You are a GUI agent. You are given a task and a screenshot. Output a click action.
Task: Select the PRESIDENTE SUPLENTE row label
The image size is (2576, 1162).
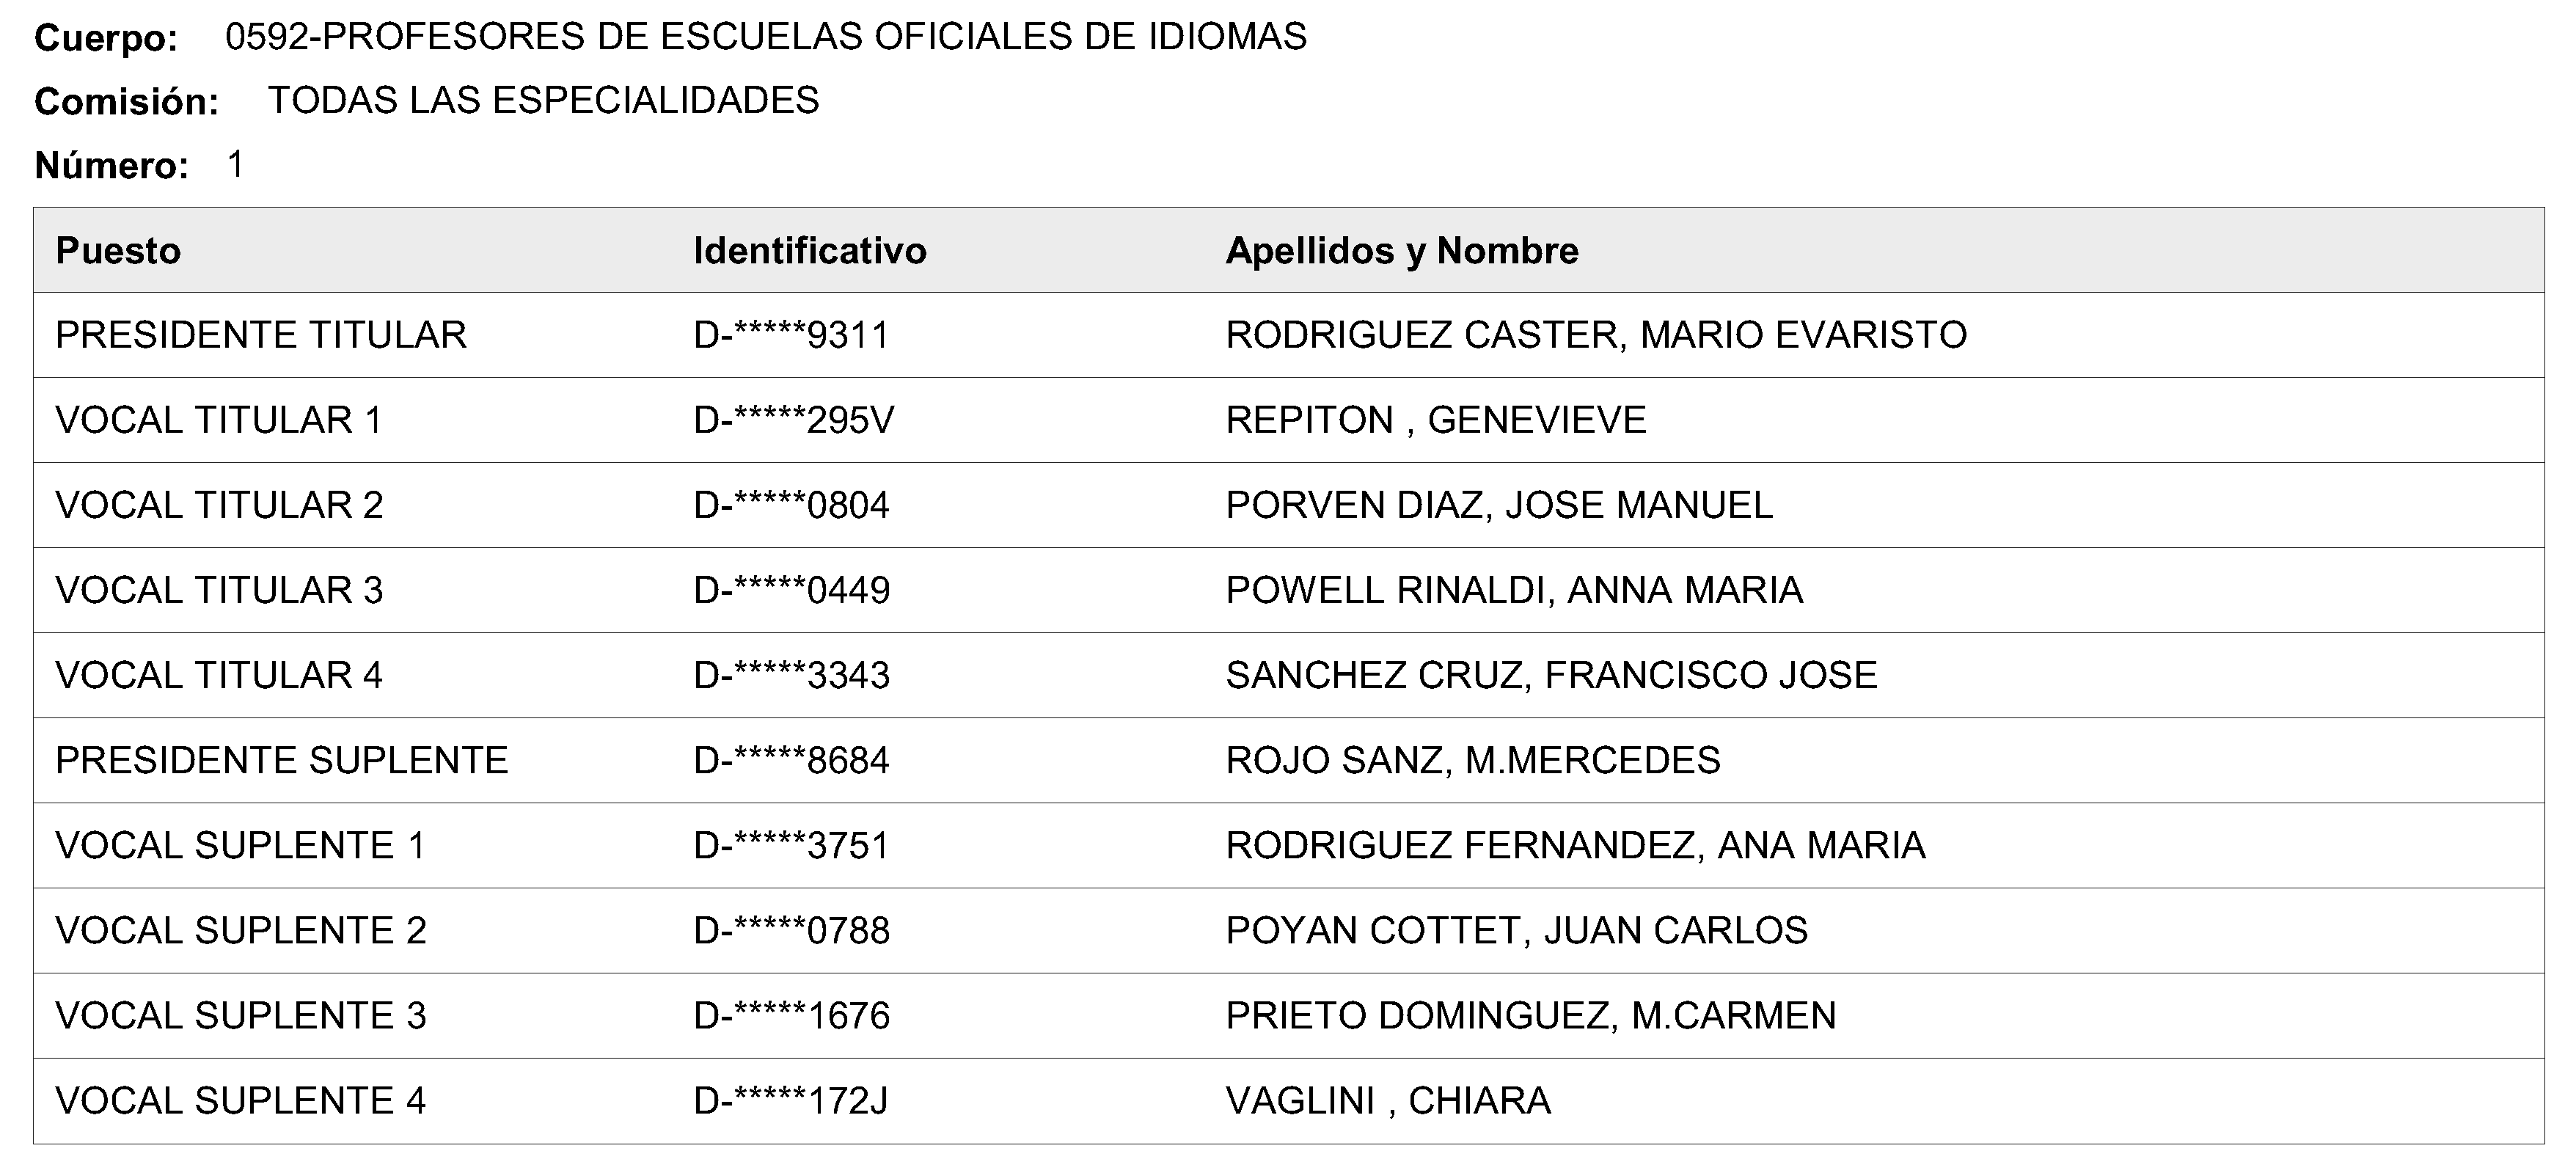coord(281,760)
